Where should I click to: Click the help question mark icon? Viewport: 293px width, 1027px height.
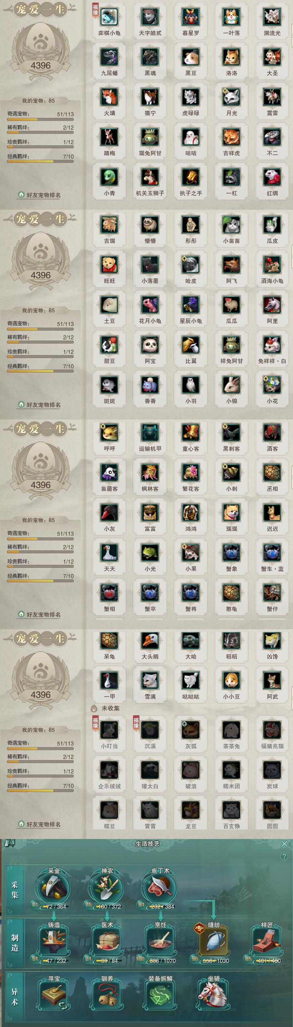[x=284, y=857]
